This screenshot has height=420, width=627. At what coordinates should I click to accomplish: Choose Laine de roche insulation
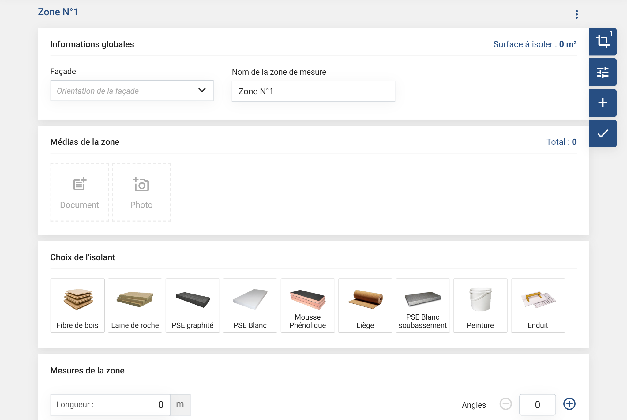(x=135, y=305)
